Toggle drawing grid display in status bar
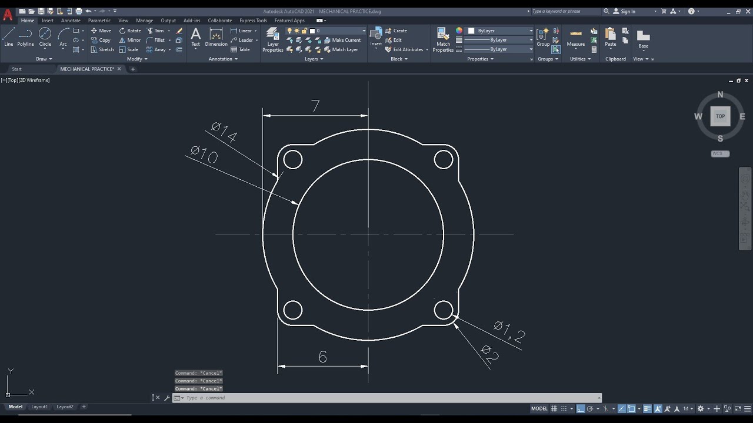 point(554,408)
